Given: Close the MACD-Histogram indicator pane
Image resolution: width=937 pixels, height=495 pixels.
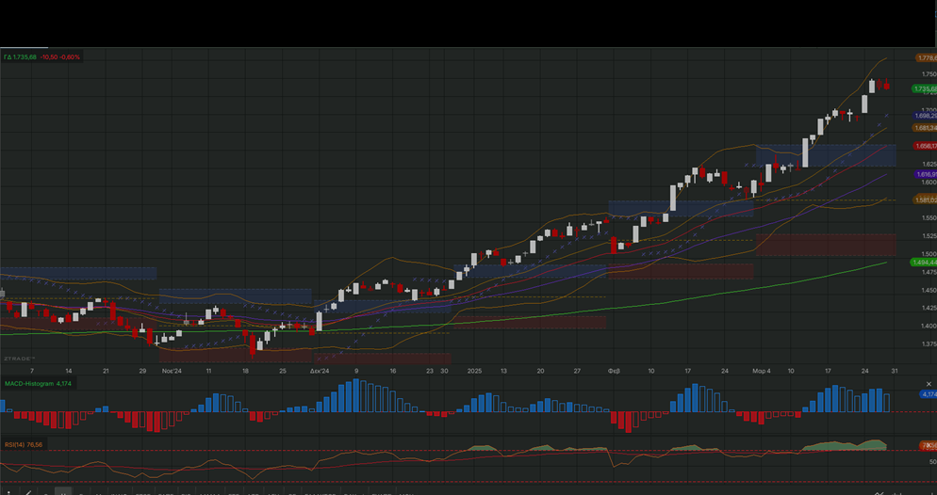Looking at the screenshot, I should click(928, 384).
